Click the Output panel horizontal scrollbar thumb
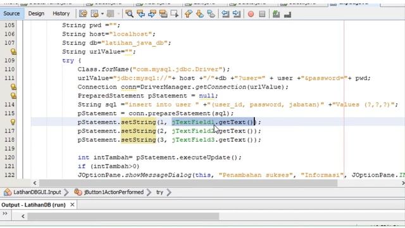Viewport: 405px width, 228px height. click(123, 216)
